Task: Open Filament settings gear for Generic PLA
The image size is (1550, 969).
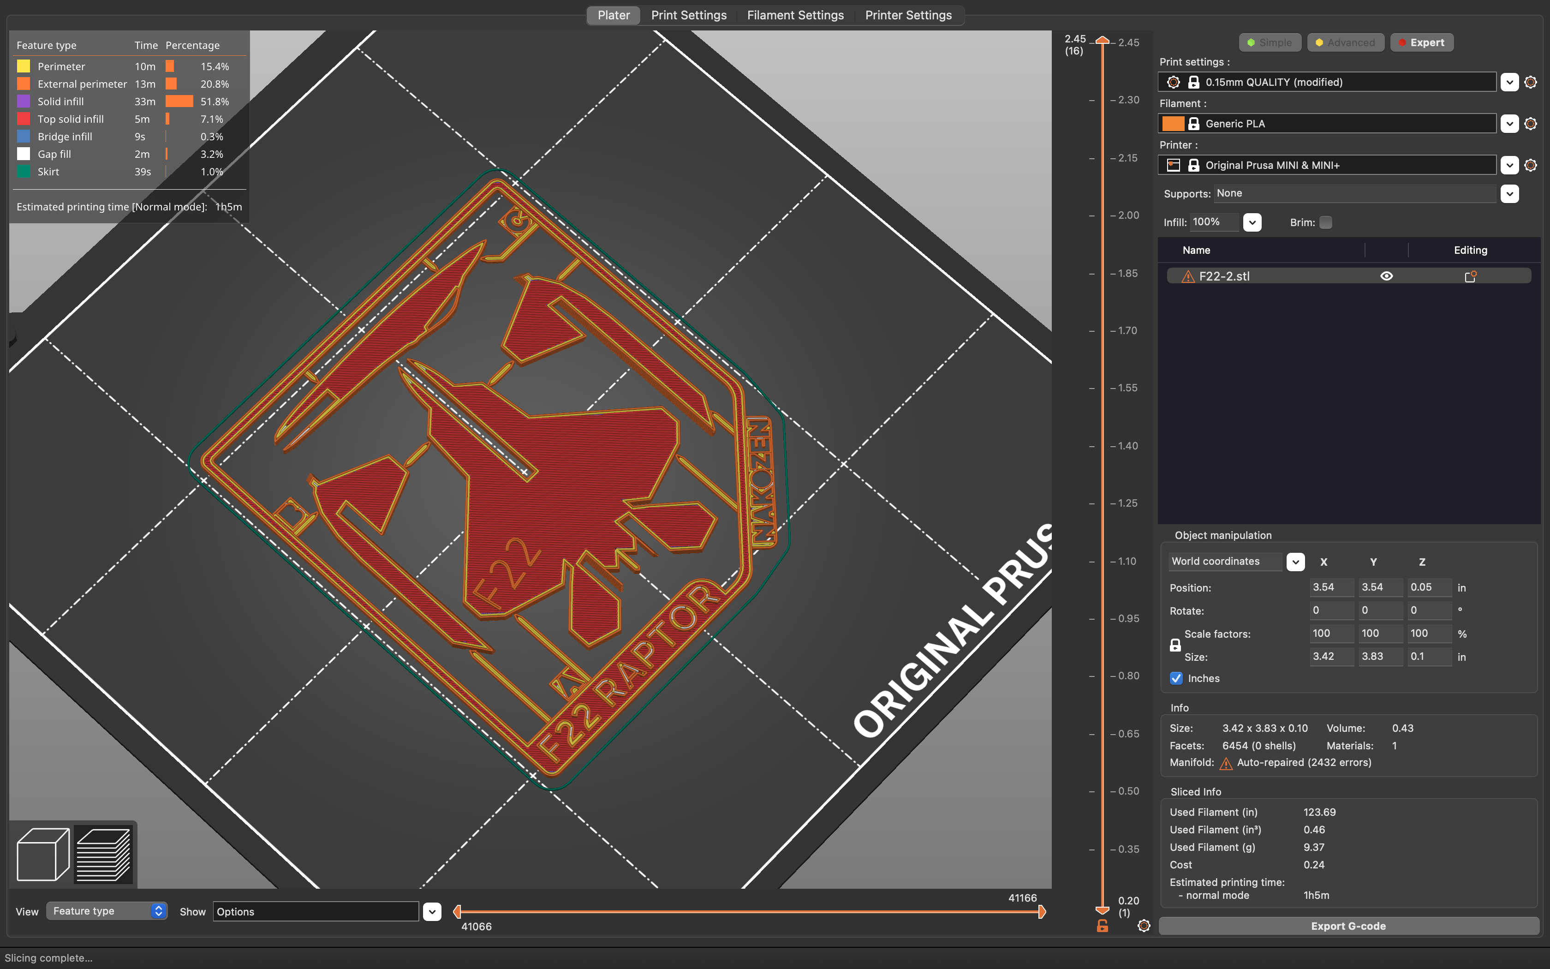Action: tap(1530, 124)
